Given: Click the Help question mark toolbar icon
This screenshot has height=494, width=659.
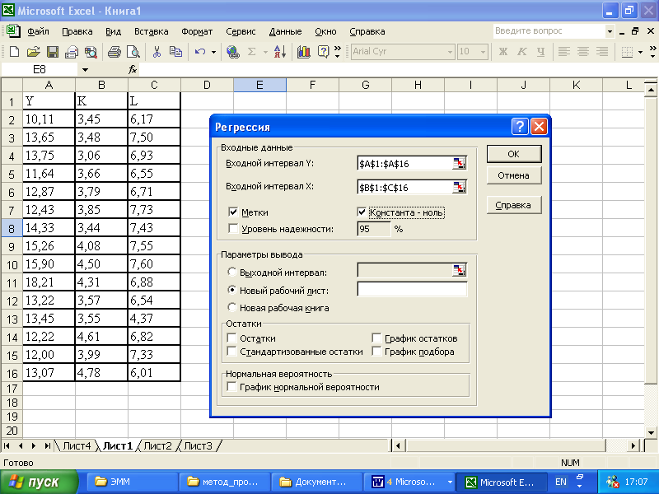Looking at the screenshot, I should click(x=323, y=52).
